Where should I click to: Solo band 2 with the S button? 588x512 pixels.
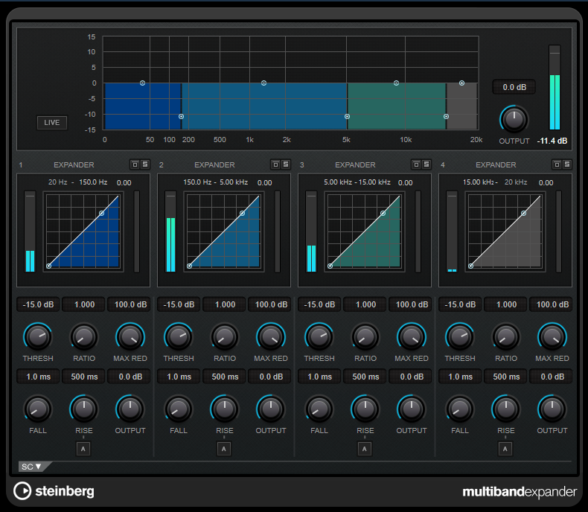coord(286,164)
